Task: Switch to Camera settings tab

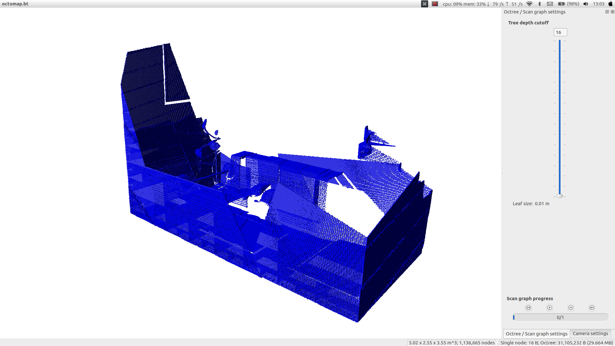Action: (x=590, y=333)
